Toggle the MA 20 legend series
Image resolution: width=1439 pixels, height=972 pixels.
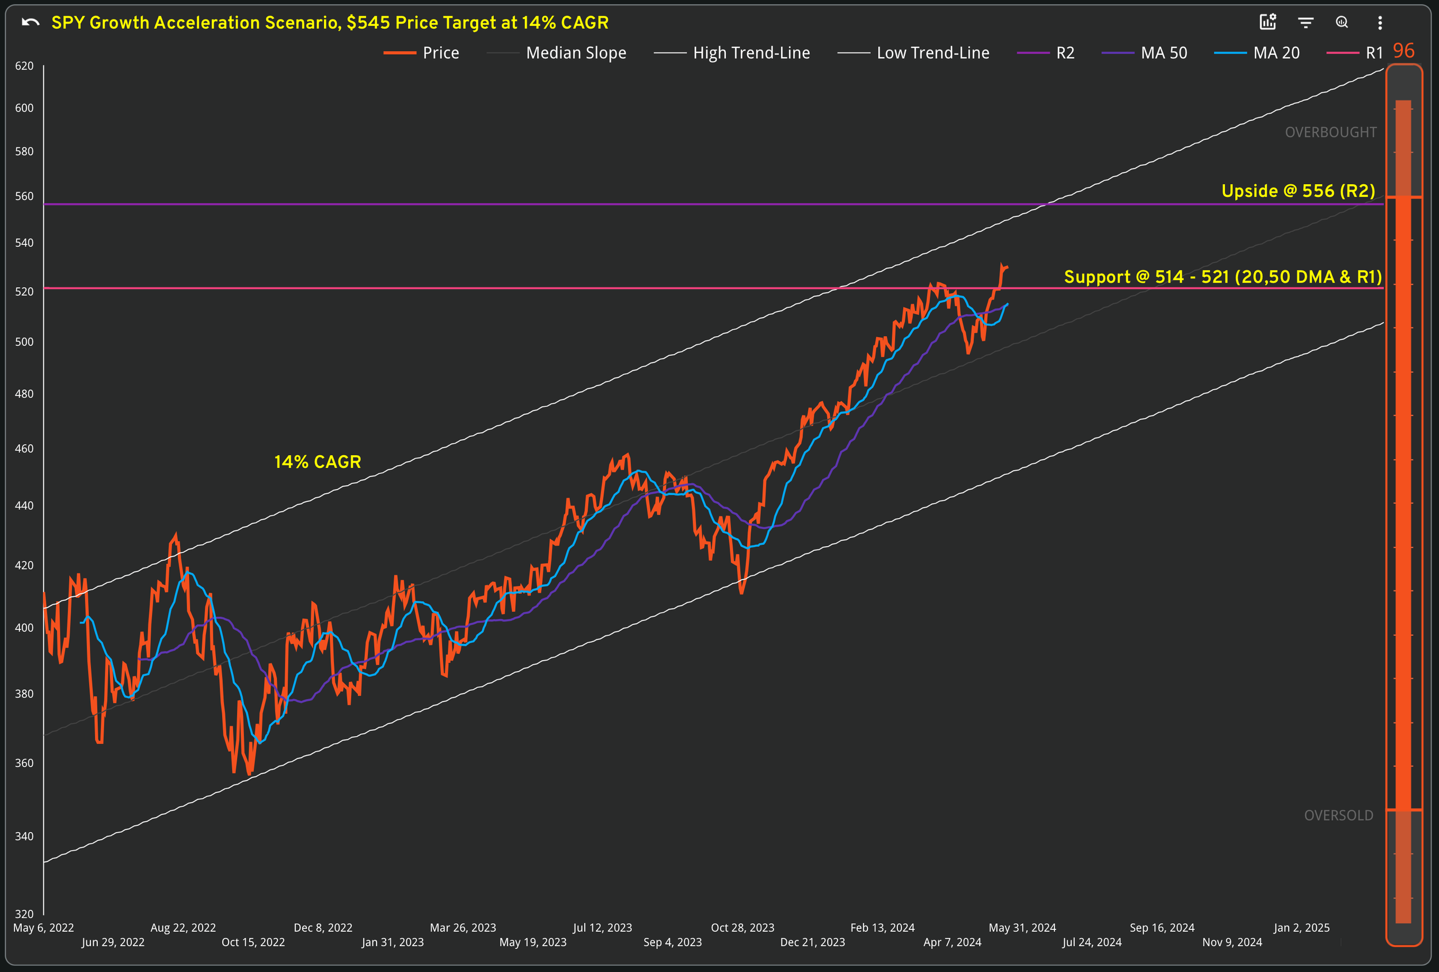(1257, 54)
